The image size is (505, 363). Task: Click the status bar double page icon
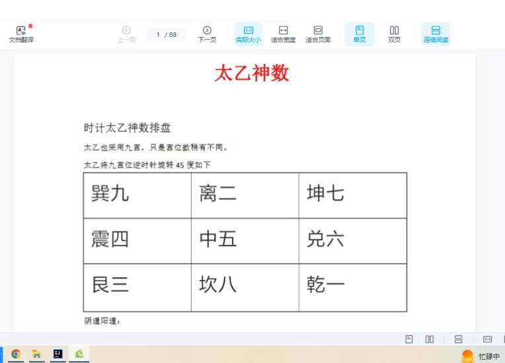coord(429,339)
